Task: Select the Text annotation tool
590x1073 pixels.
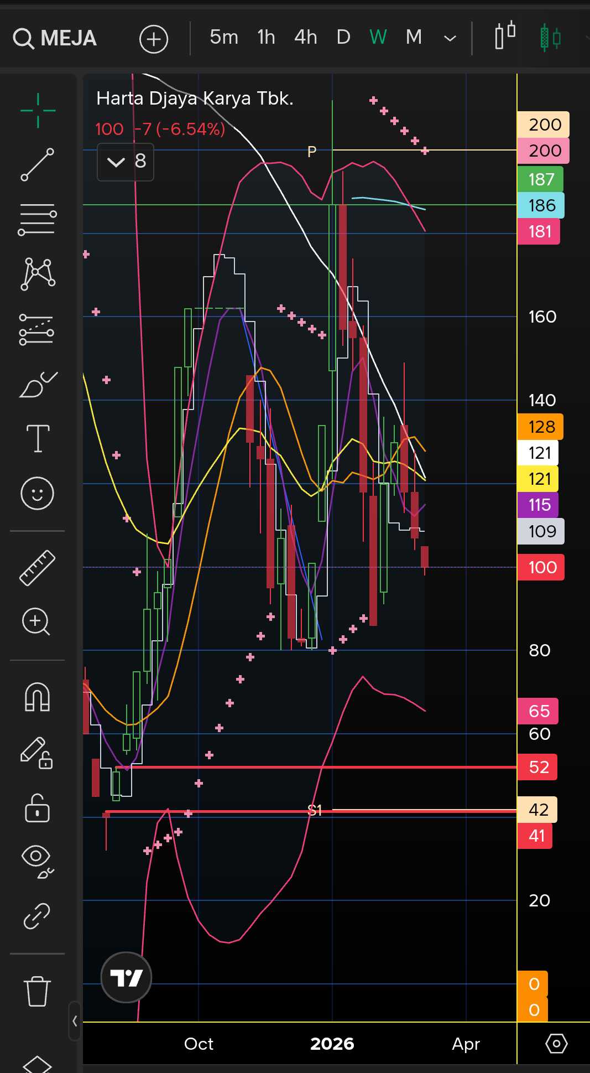Action: coord(38,439)
